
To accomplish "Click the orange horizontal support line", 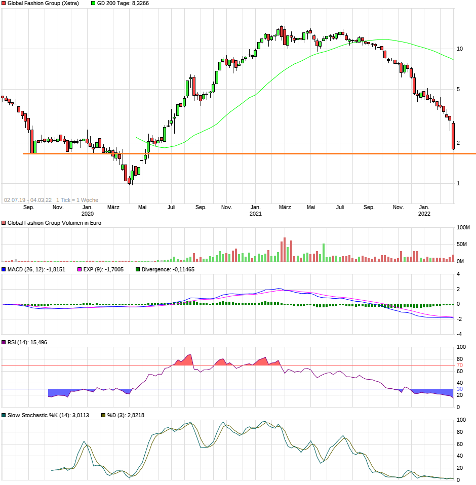I will 249,153.
